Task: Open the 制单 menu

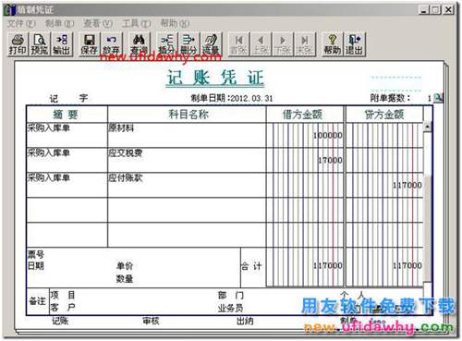Action: pos(59,23)
